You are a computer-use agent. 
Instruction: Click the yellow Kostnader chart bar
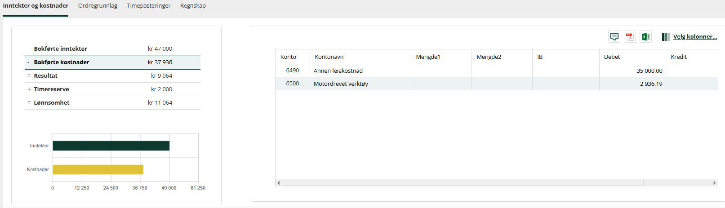98,169
